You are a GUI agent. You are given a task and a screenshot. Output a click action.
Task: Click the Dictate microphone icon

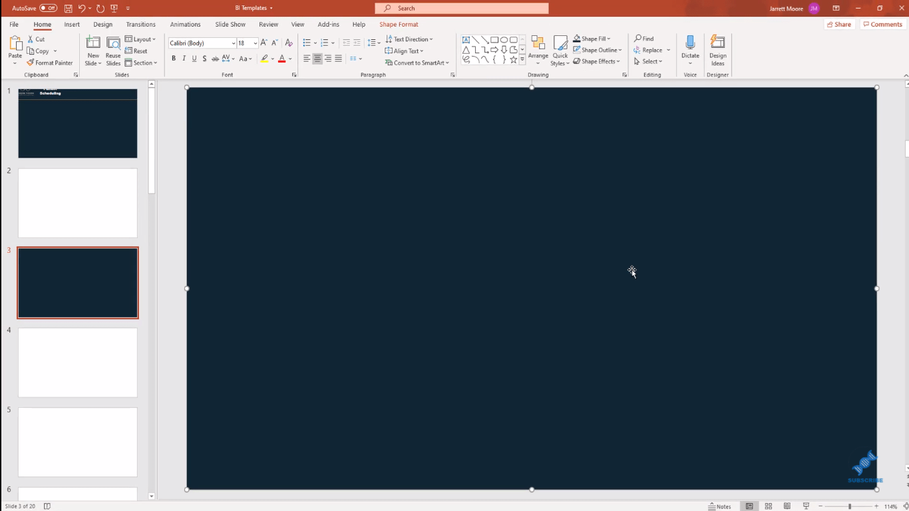[x=690, y=43]
